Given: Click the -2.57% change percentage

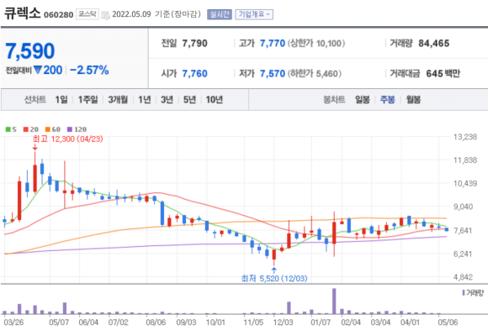Looking at the screenshot, I should click(x=89, y=71).
